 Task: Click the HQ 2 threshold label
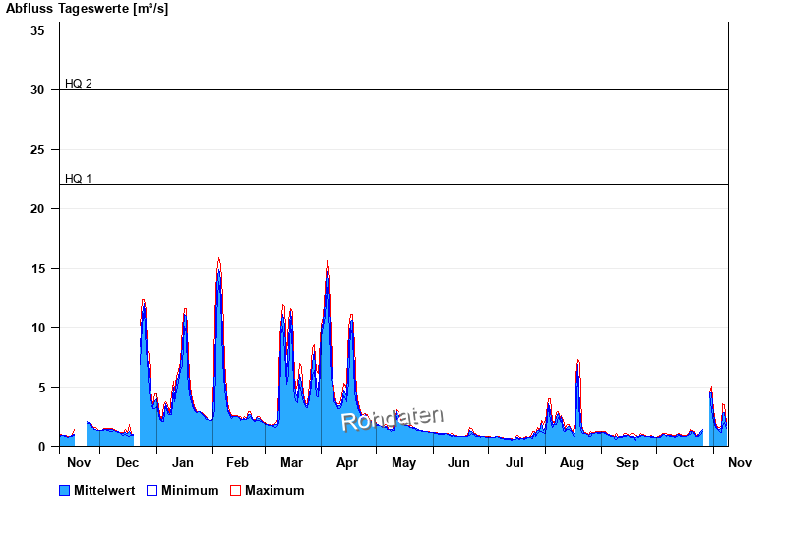(79, 84)
